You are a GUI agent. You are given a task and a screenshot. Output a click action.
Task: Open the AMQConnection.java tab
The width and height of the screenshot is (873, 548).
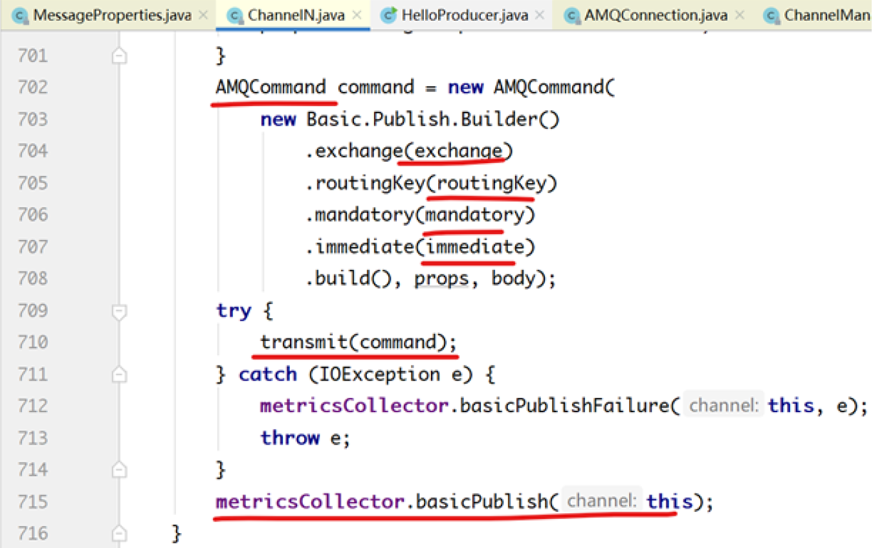pyautogui.click(x=655, y=15)
